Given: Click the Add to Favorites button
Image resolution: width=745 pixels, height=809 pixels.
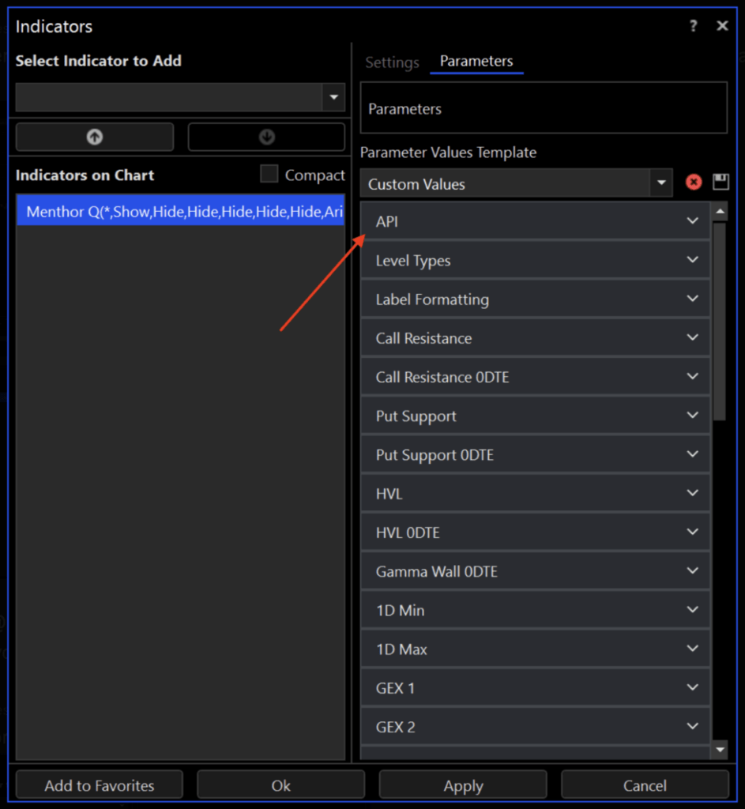Looking at the screenshot, I should (x=99, y=785).
